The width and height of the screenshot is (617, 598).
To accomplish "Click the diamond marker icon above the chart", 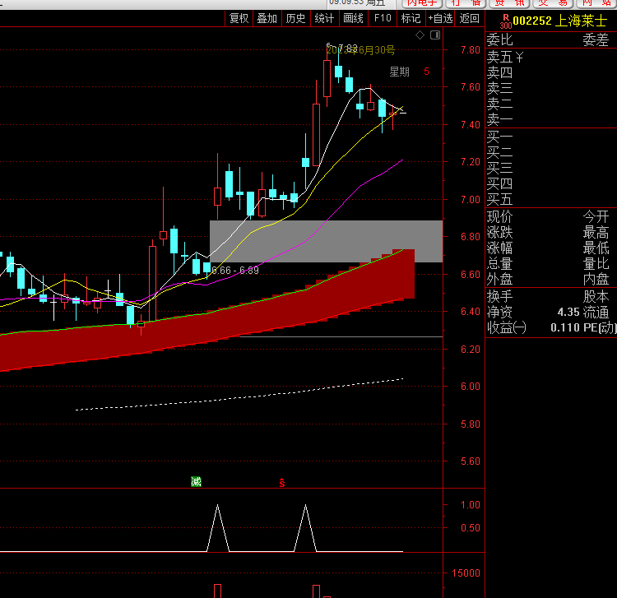I will click(x=420, y=35).
